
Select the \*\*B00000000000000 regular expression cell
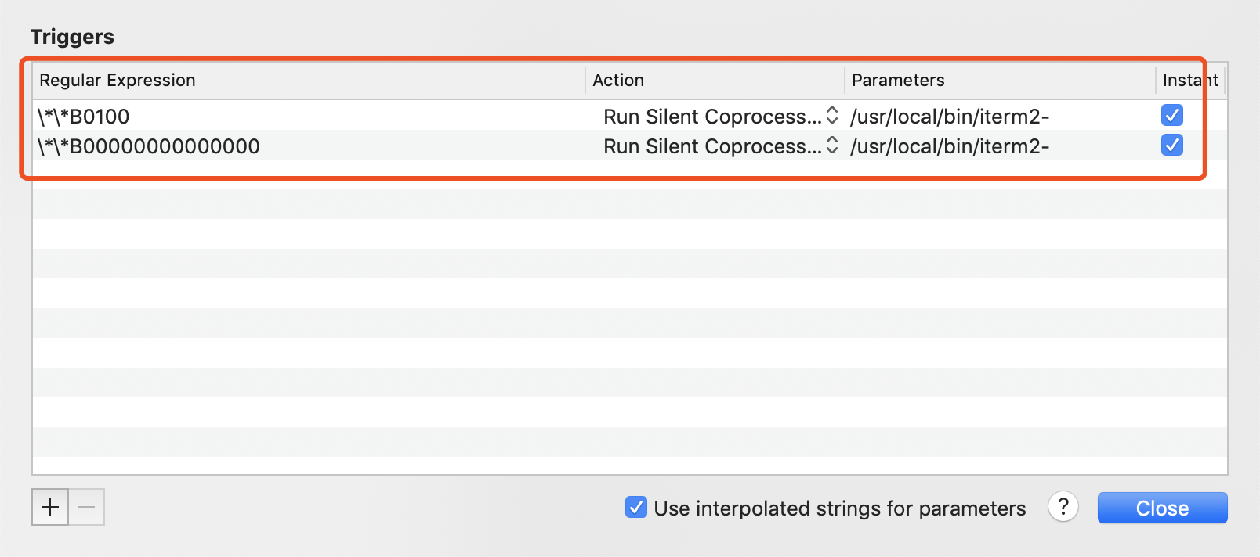coord(149,146)
